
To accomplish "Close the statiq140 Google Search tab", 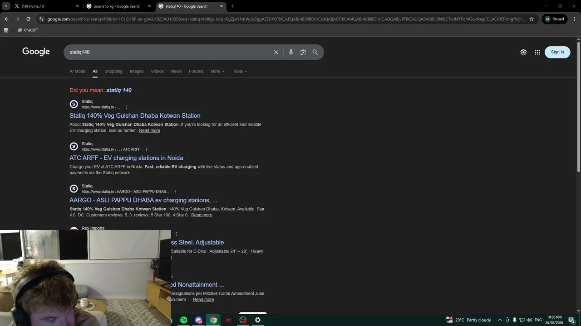I will point(222,6).
